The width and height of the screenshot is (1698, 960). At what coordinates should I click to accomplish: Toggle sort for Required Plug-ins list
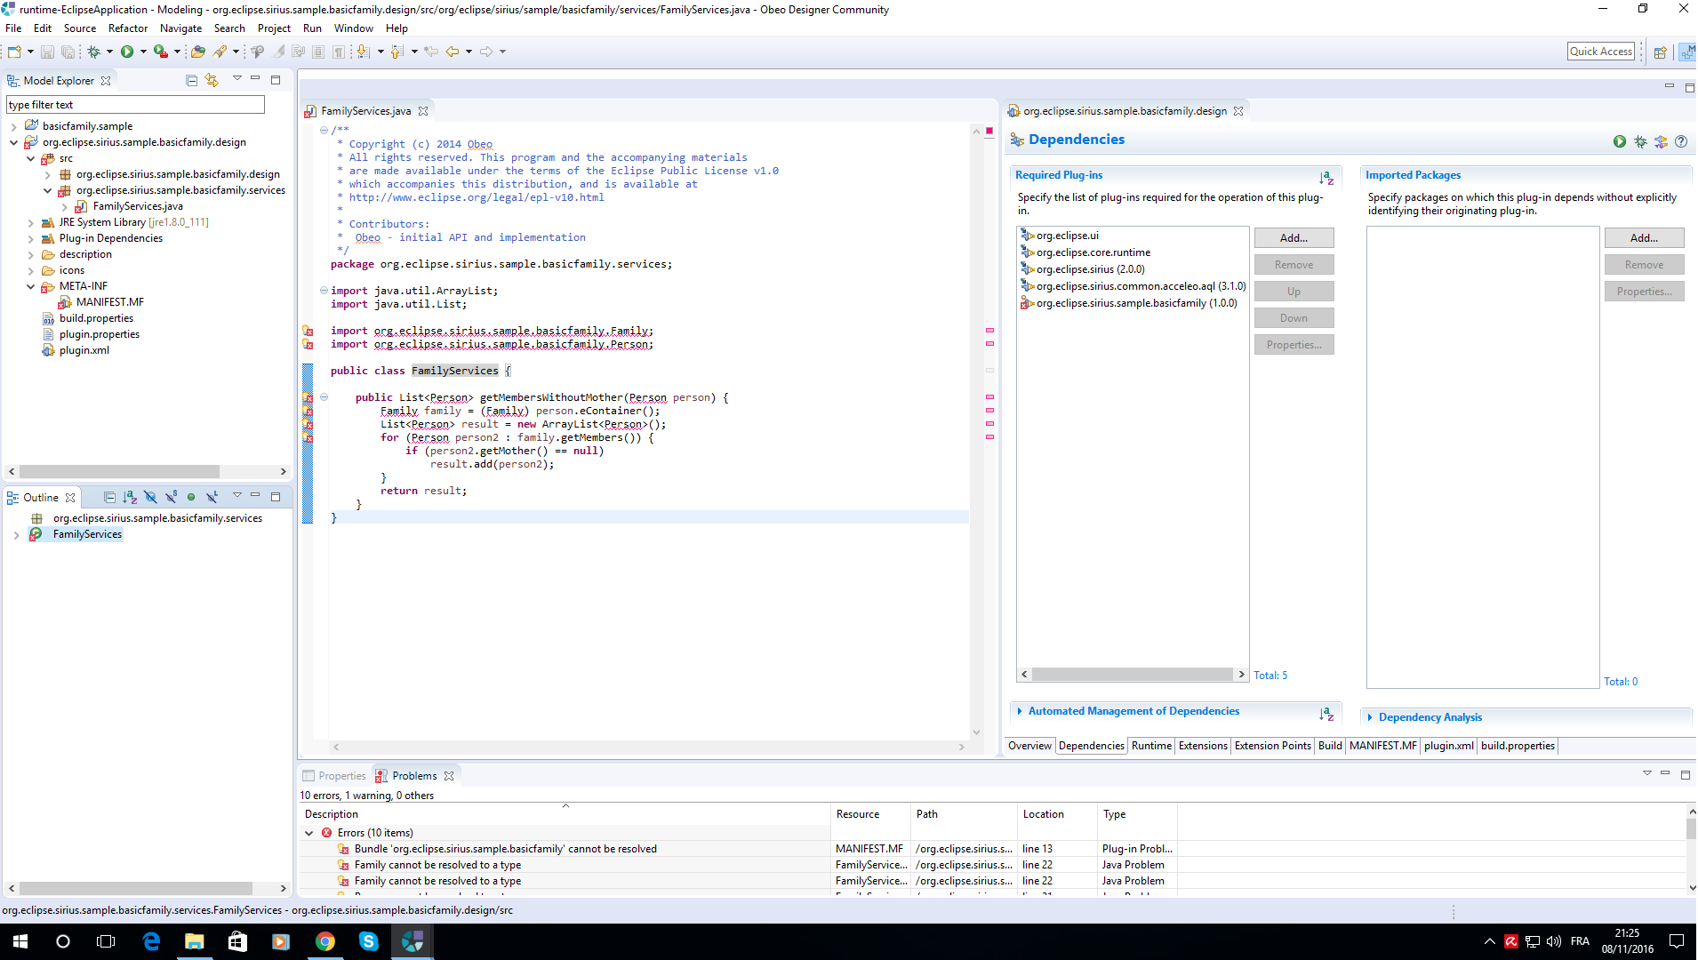(1326, 177)
